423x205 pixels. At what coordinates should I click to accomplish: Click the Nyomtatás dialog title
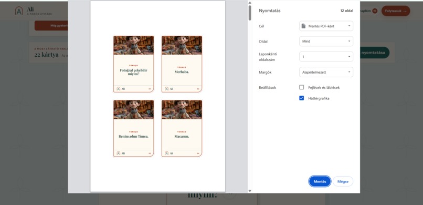tap(270, 11)
